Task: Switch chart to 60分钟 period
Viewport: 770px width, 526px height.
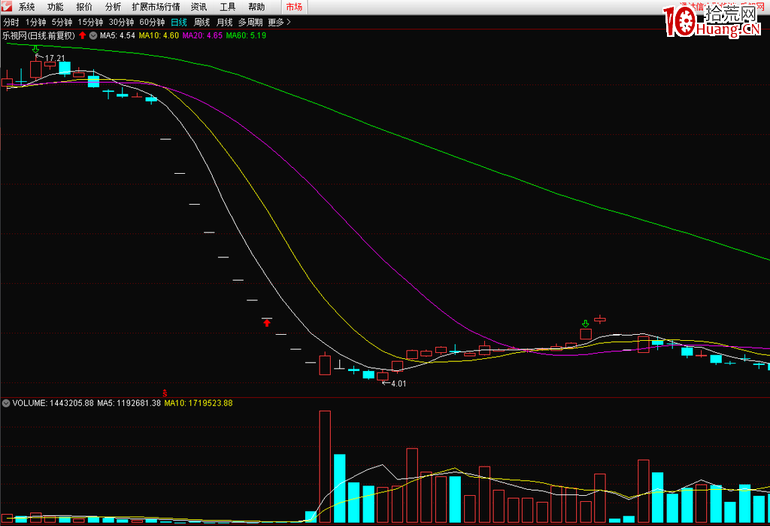Action: click(152, 23)
